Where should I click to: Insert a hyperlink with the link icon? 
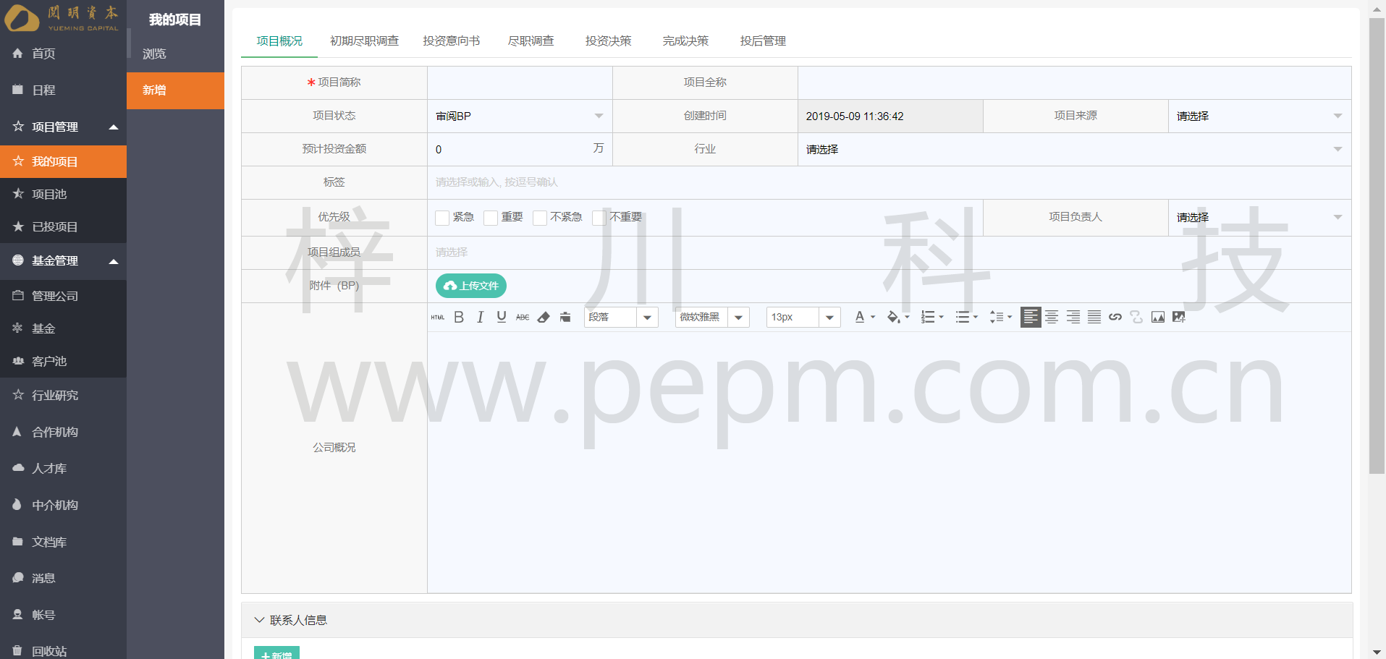[x=1115, y=317]
